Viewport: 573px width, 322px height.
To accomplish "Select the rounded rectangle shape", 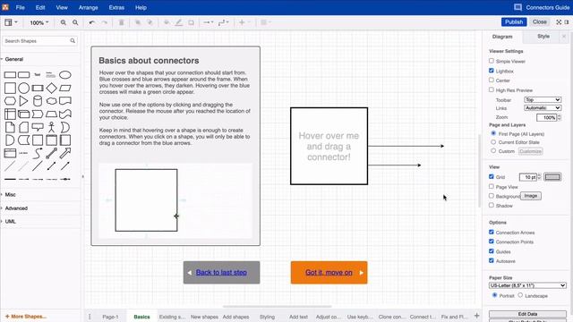I will pyautogui.click(x=24, y=75).
